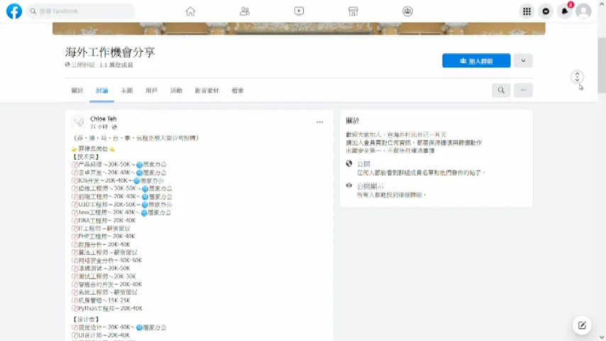Click the Facebook logo
Image resolution: width=606 pixels, height=341 pixels.
click(14, 11)
